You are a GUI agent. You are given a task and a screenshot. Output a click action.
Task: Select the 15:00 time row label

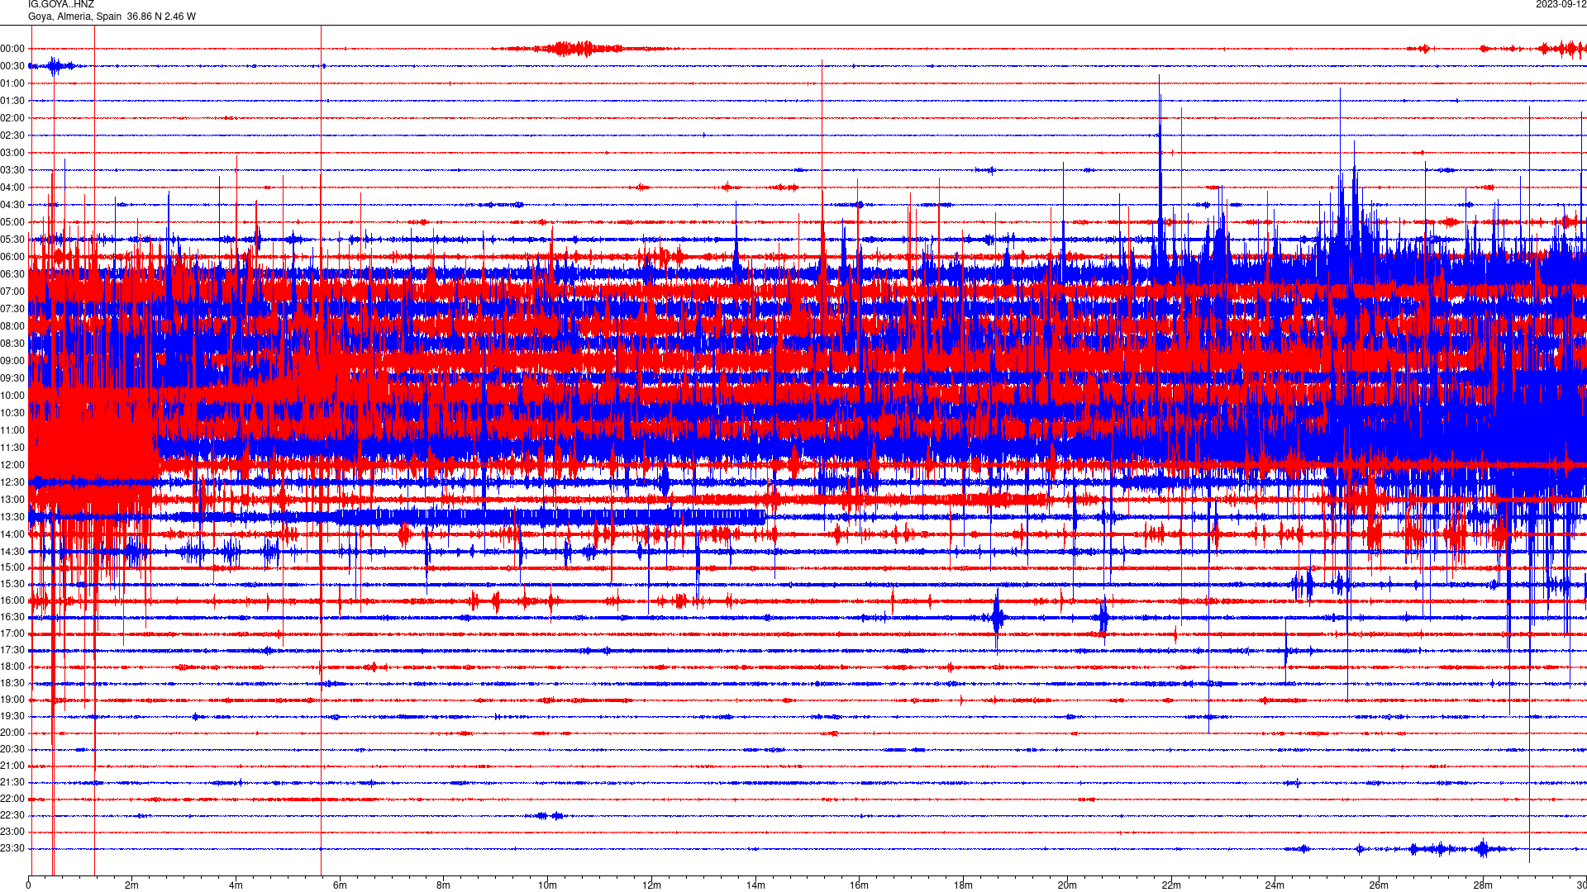[x=12, y=567]
